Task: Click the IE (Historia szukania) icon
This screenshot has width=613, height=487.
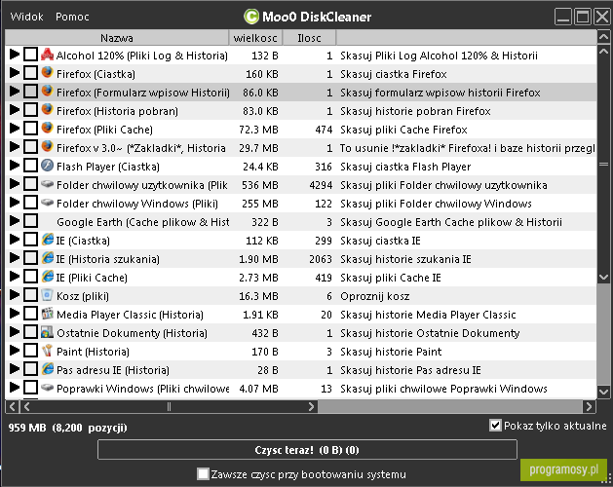Action: click(x=48, y=257)
